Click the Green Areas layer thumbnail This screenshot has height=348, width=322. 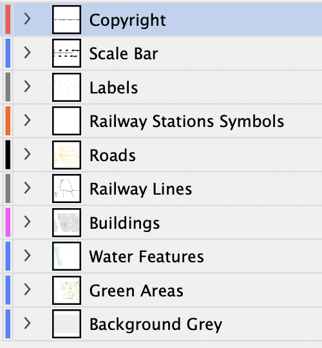coord(66,290)
